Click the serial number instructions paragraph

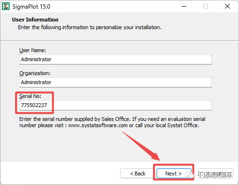coord(112,122)
